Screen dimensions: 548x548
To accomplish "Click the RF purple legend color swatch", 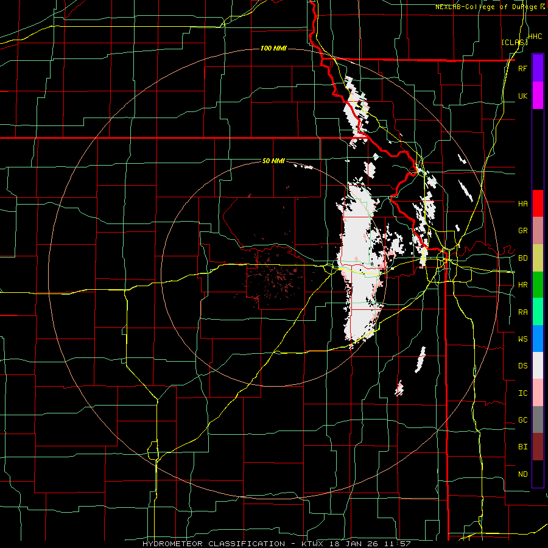I will tap(538, 68).
